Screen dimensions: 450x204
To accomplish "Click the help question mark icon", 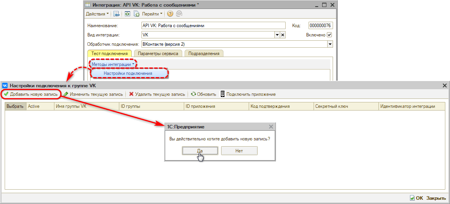I will click(x=170, y=14).
